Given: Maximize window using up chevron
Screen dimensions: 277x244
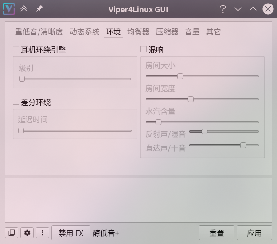Looking at the screenshot, I should point(253,9).
